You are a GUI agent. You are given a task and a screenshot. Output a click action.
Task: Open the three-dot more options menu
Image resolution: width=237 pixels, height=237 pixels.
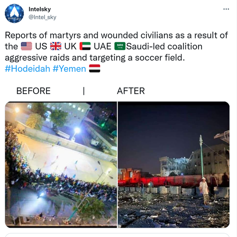(x=226, y=9)
